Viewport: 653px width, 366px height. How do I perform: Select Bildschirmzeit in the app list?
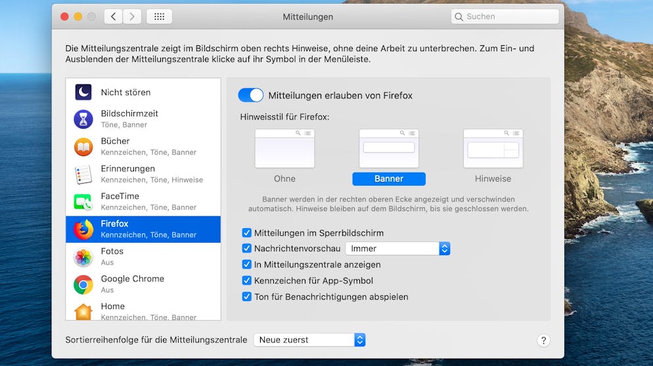[x=143, y=119]
